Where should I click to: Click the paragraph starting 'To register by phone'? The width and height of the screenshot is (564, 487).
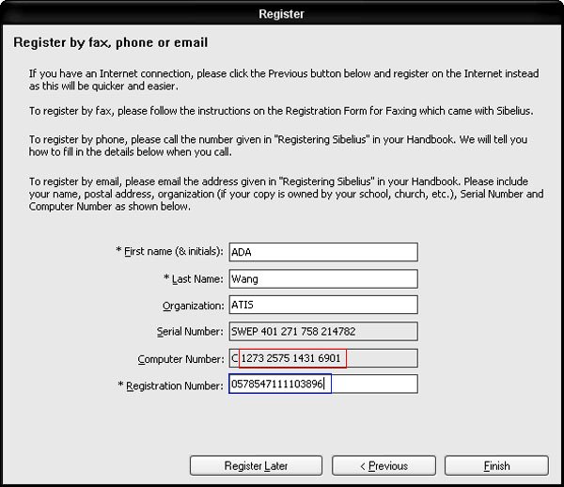[x=278, y=146]
